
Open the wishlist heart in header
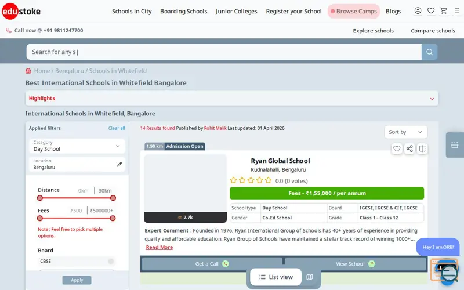[x=430, y=11]
